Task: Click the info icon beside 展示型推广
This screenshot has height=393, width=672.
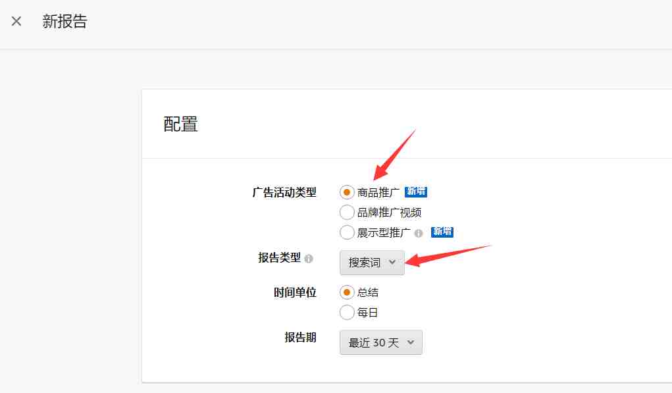Action: (419, 233)
